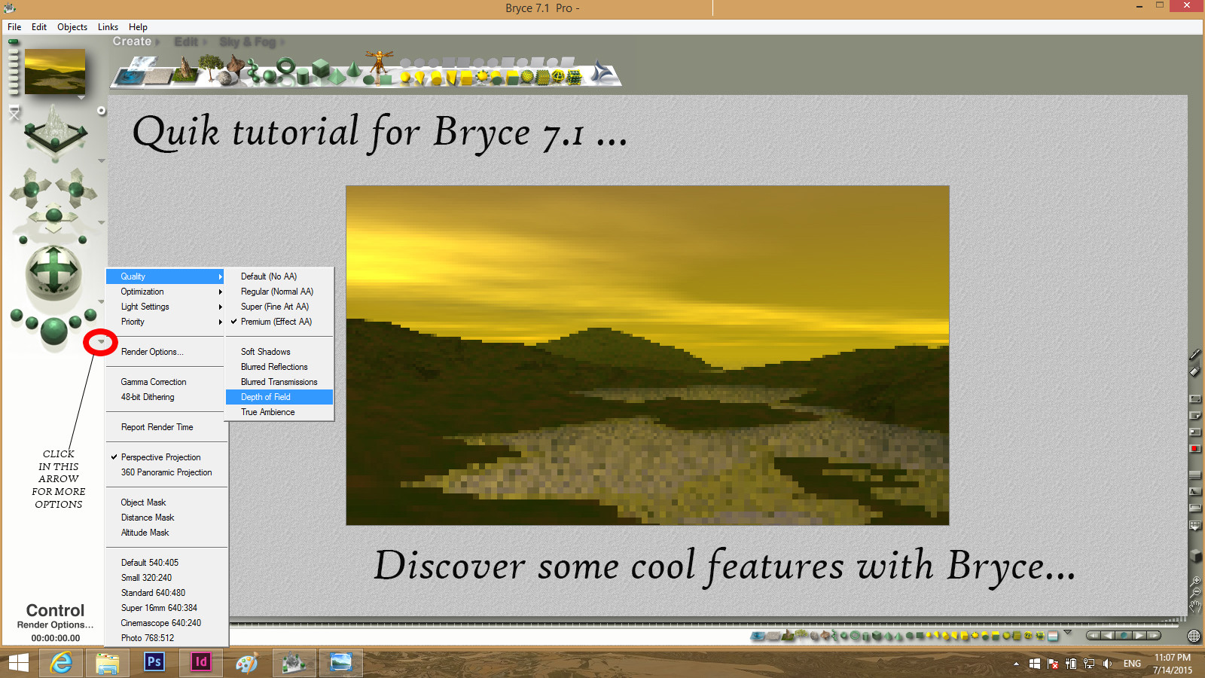The image size is (1205, 678).
Task: Open the Instancing Lab star icon
Action: coord(601,72)
